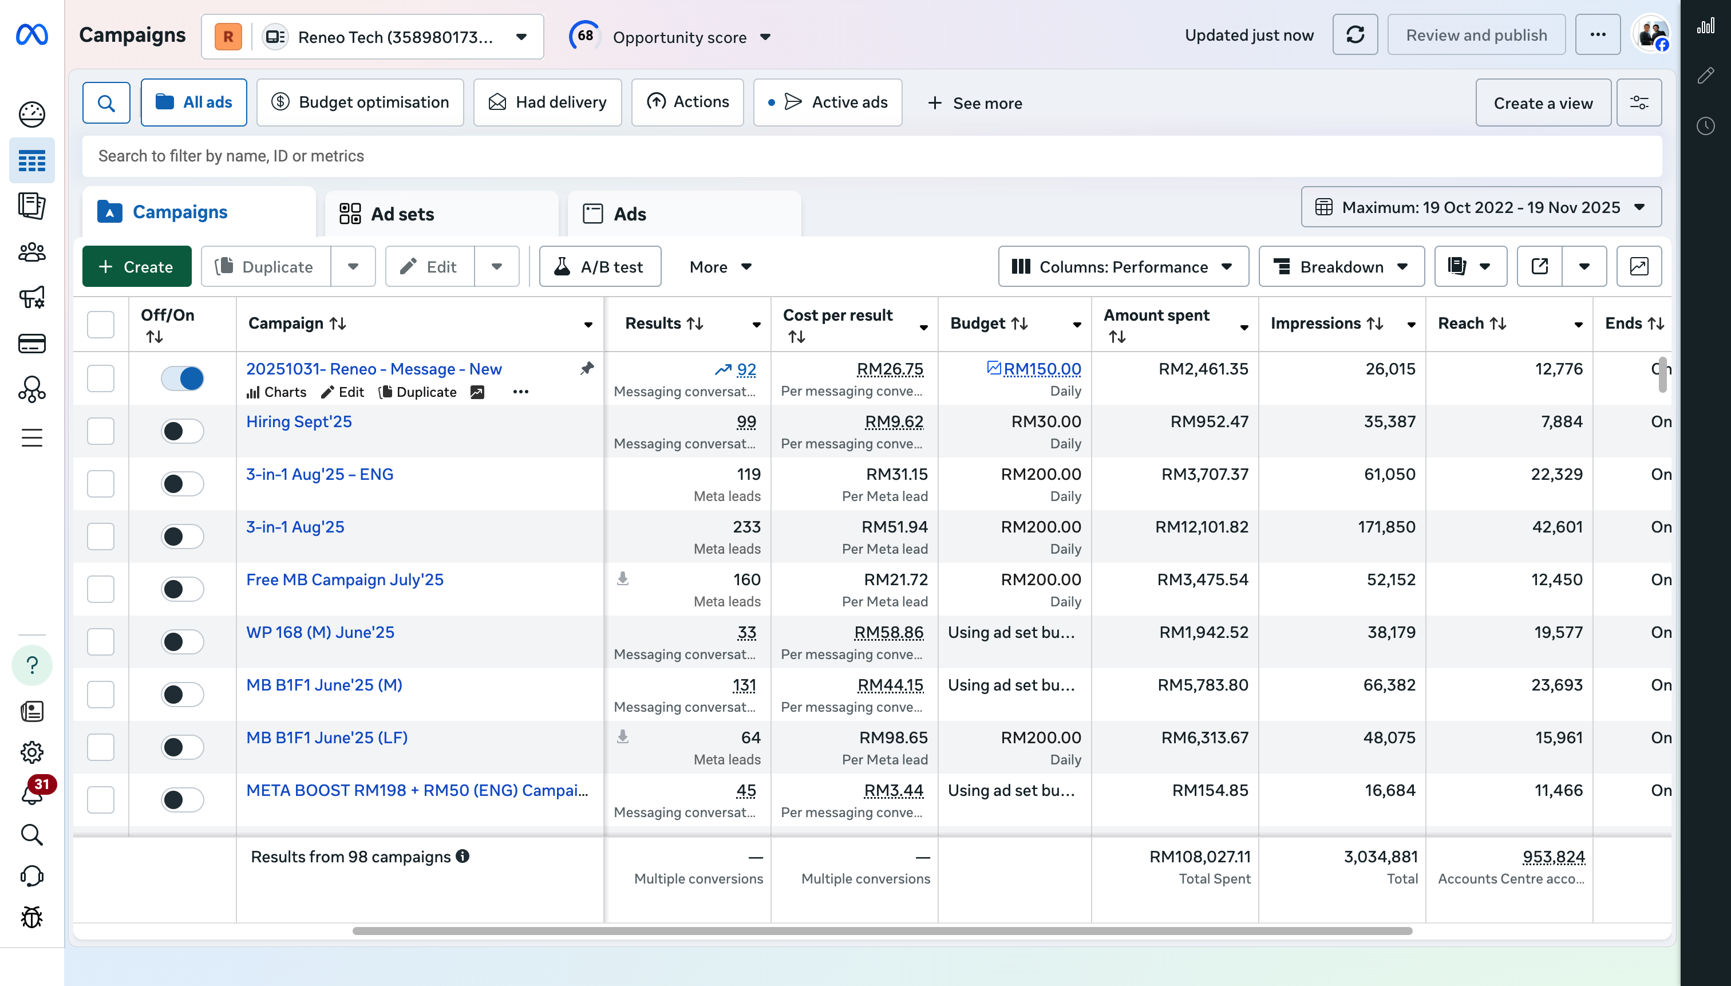
Task: Open the three-dot options menu in header
Action: 1598,34
